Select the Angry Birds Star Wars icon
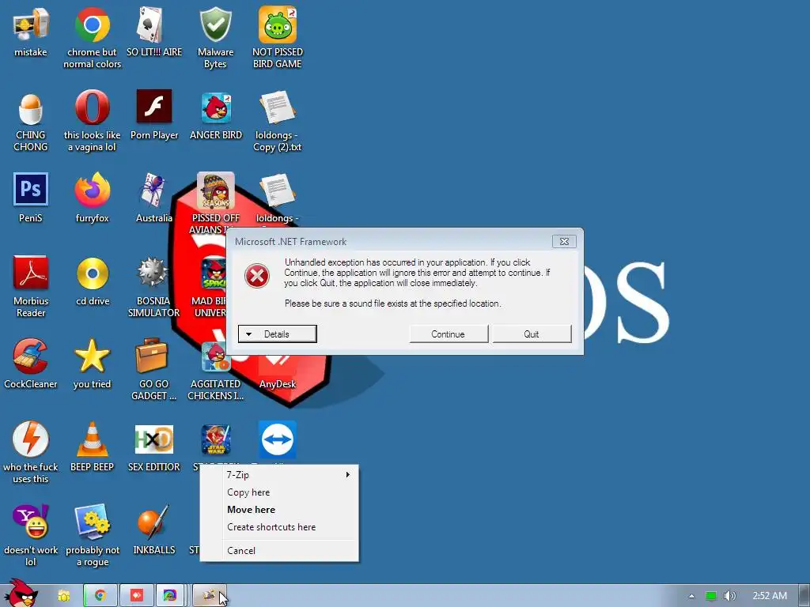The height and width of the screenshot is (607, 810). [x=216, y=439]
